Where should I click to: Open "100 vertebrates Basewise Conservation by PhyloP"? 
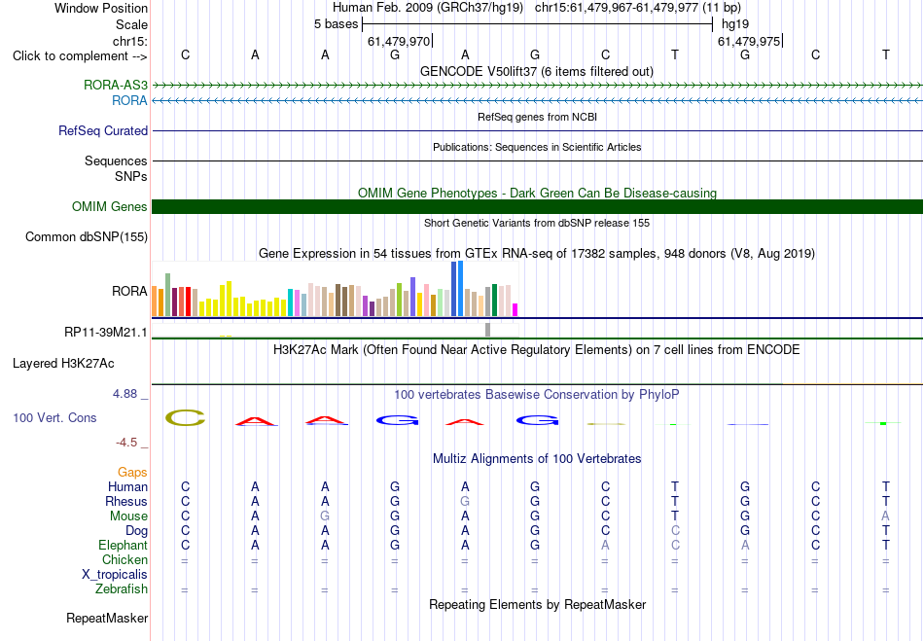[537, 394]
